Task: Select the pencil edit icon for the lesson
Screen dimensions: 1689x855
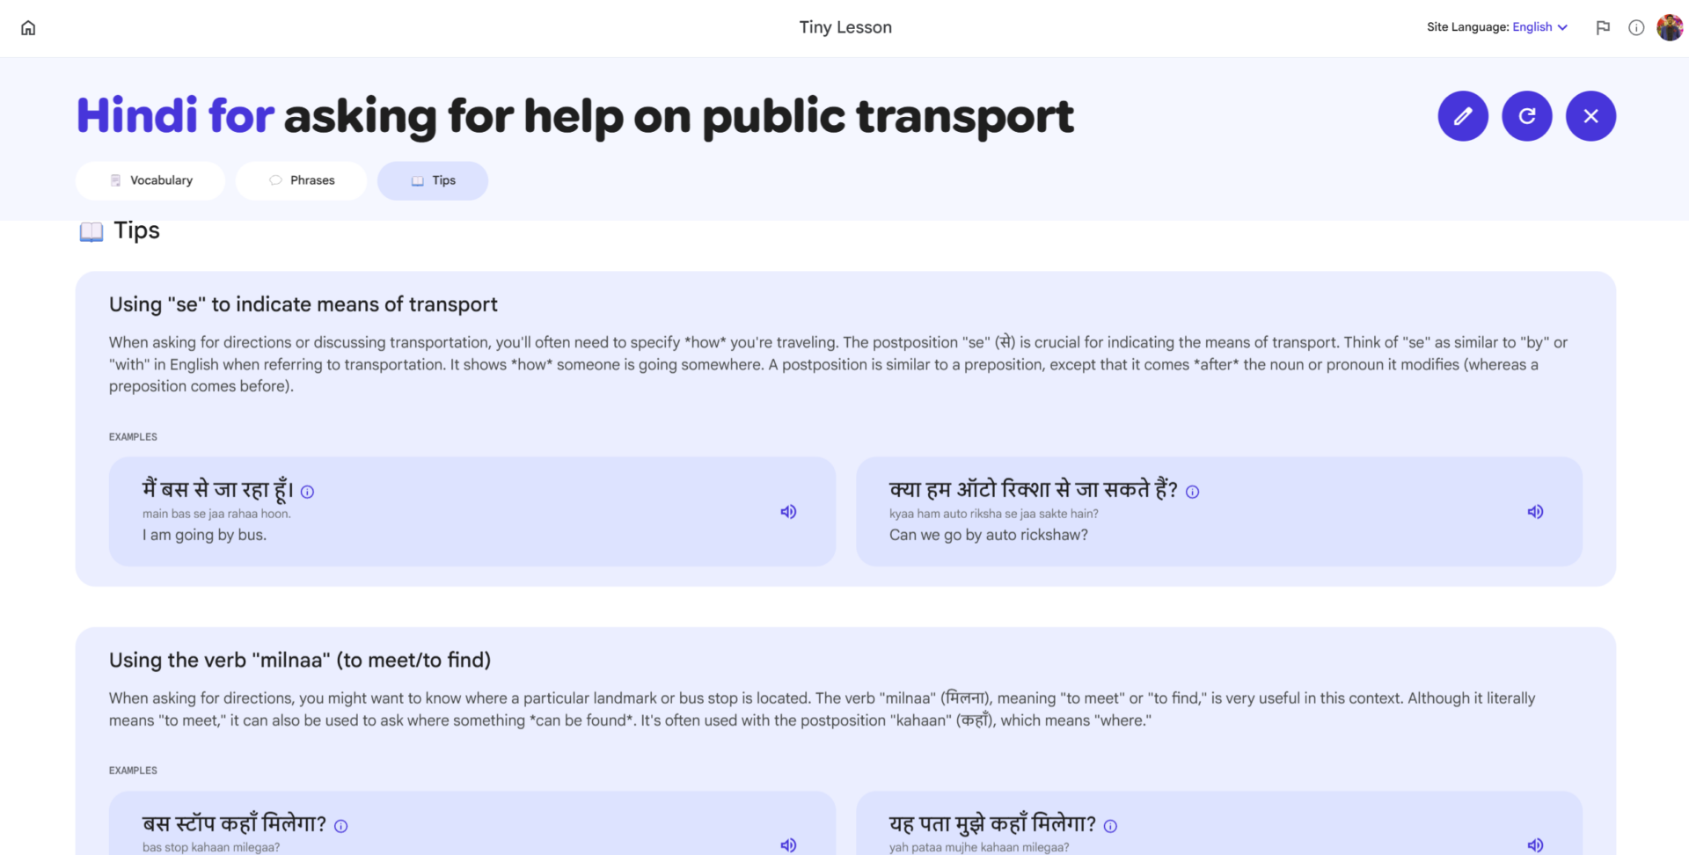Action: [x=1463, y=115]
